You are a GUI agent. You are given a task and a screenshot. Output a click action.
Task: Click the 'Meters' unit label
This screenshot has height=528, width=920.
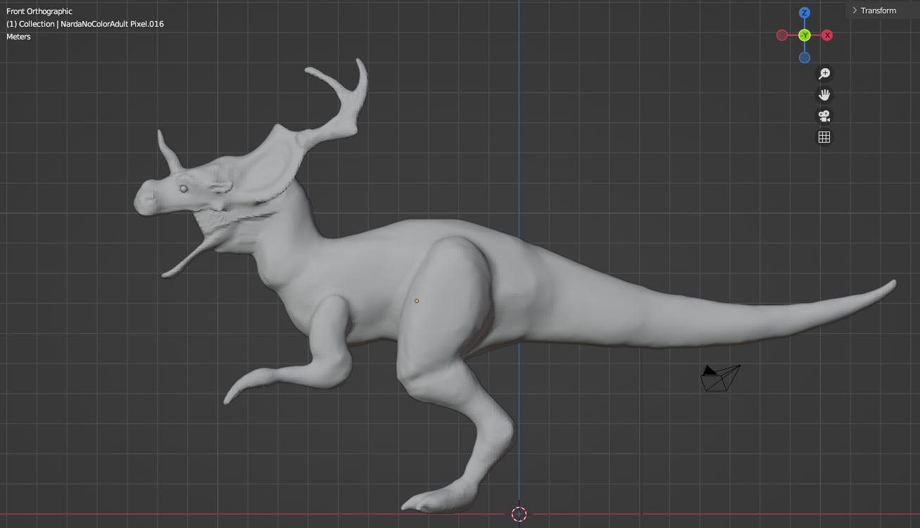tap(19, 37)
